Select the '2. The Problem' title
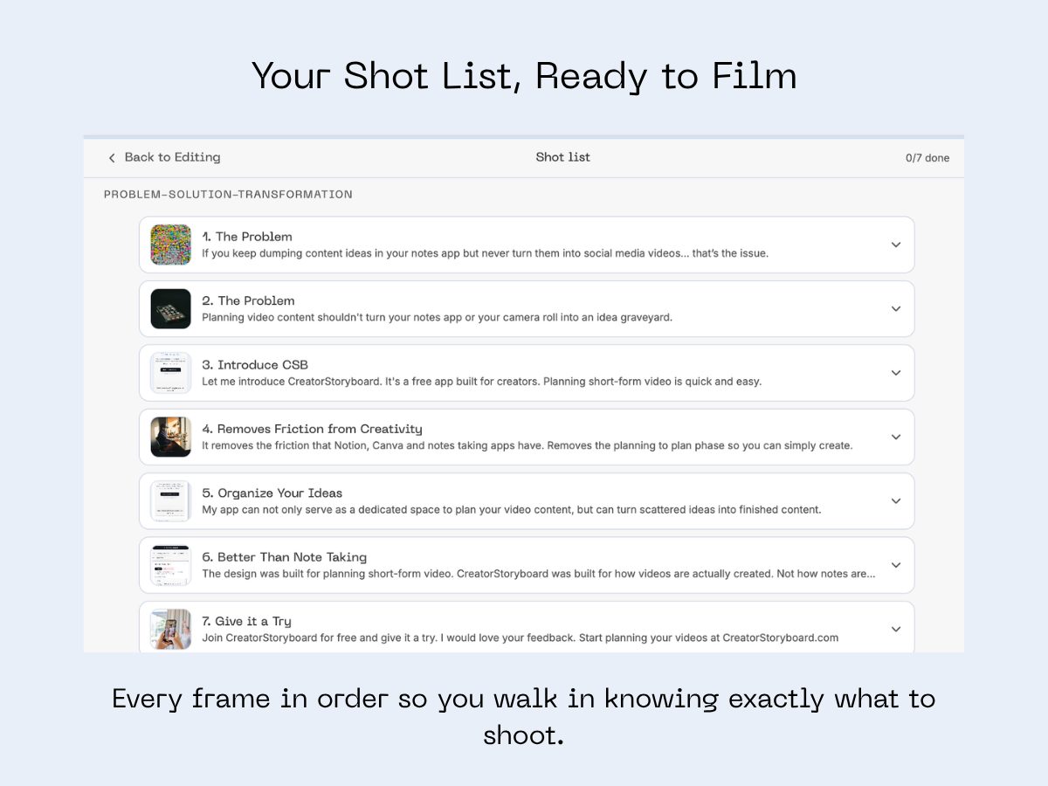 [248, 300]
